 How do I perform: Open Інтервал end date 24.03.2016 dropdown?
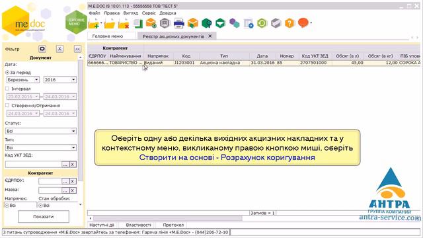[73, 97]
